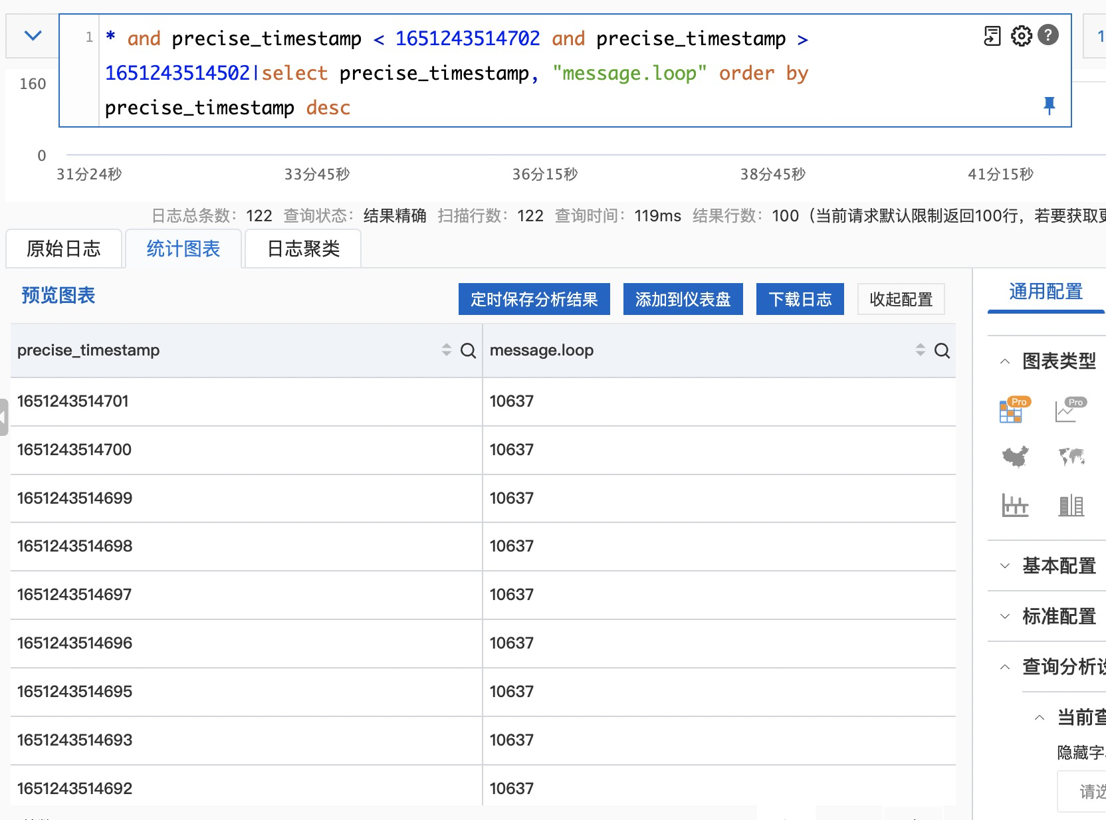The height and width of the screenshot is (820, 1106).
Task: Click the 38分45秒 axis label
Action: (773, 174)
